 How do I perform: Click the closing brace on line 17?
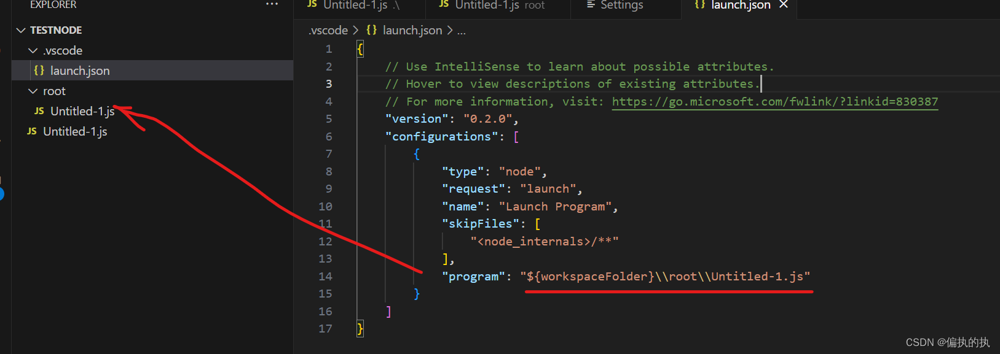click(x=360, y=329)
